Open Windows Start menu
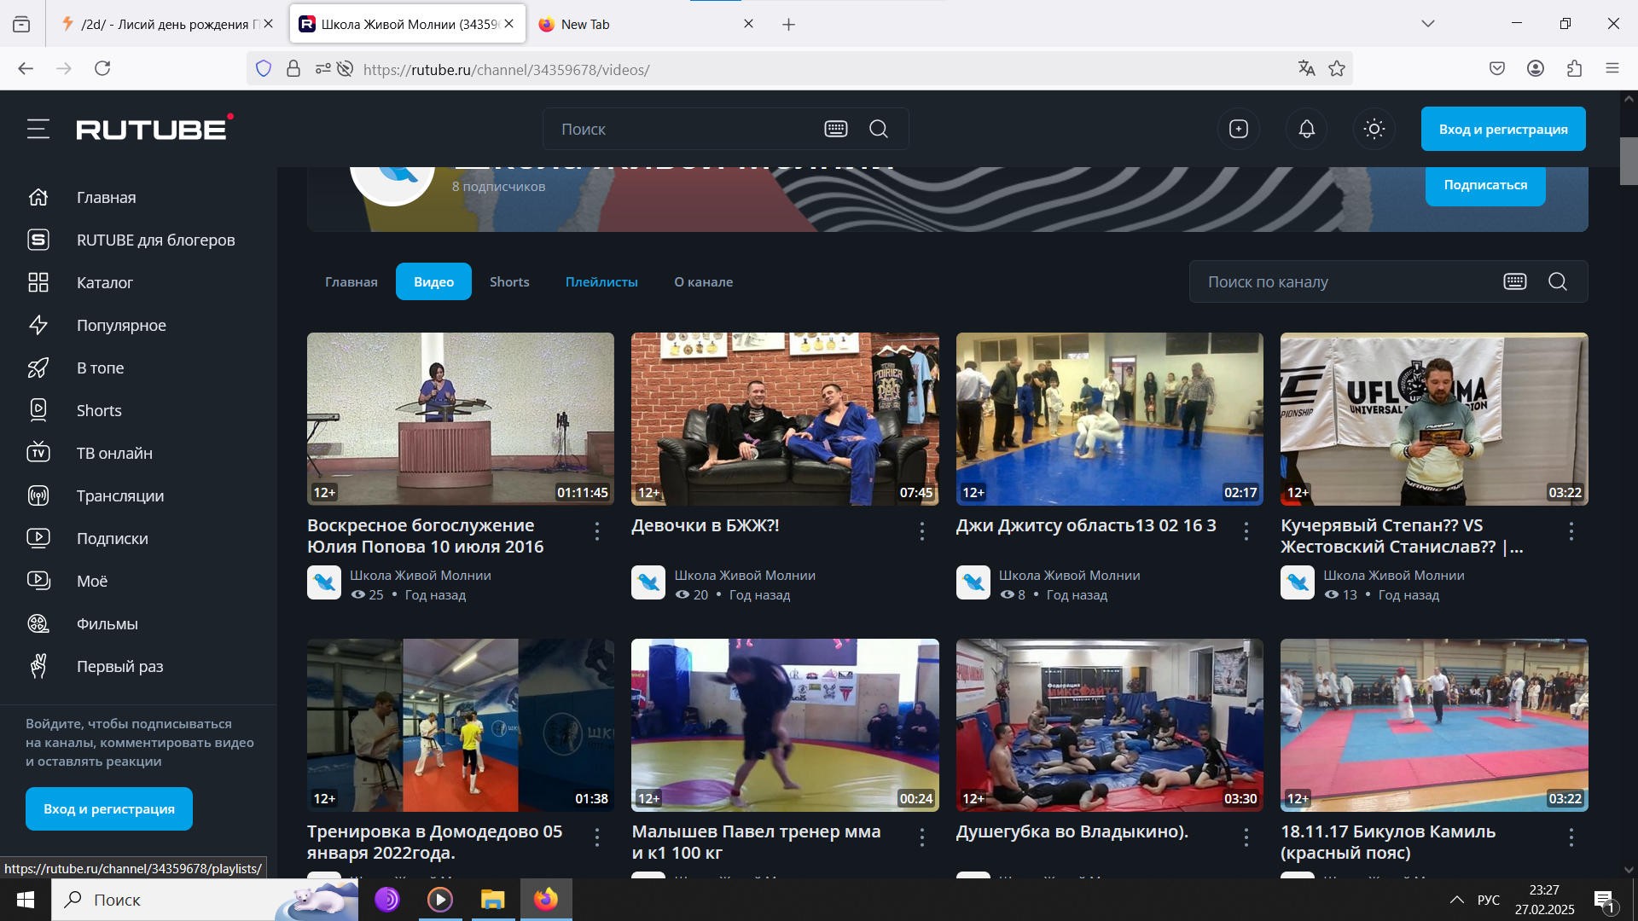1638x921 pixels. pyautogui.click(x=26, y=900)
